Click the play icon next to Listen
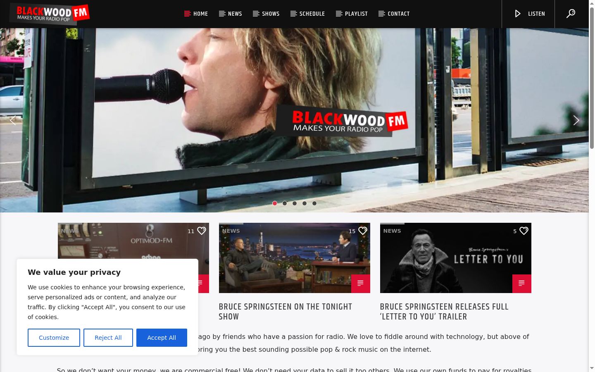Image resolution: width=595 pixels, height=372 pixels. click(x=518, y=14)
